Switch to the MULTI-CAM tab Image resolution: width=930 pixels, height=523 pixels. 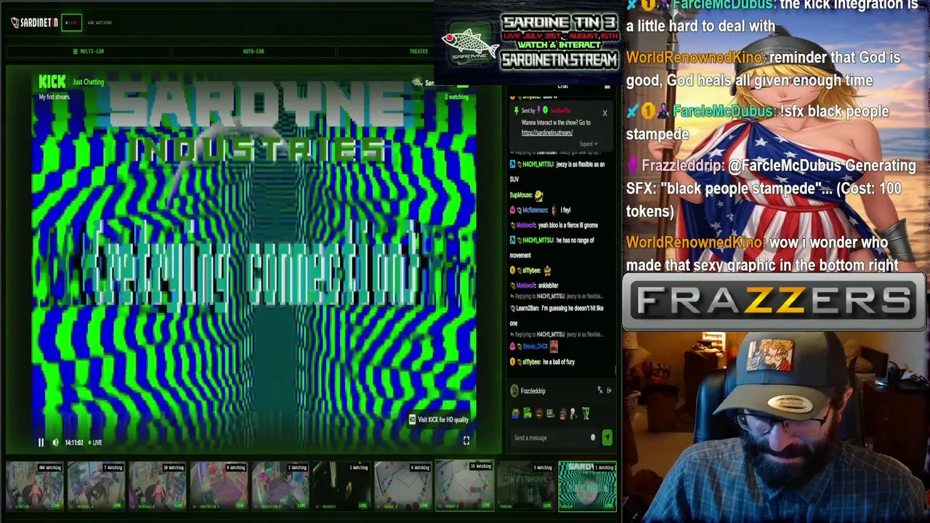[89, 52]
